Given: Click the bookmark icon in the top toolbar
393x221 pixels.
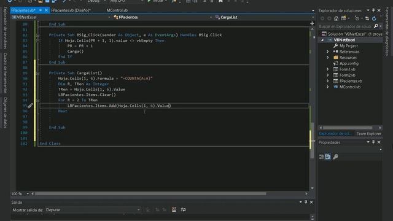Looking at the screenshot, I should tap(220, 1).
